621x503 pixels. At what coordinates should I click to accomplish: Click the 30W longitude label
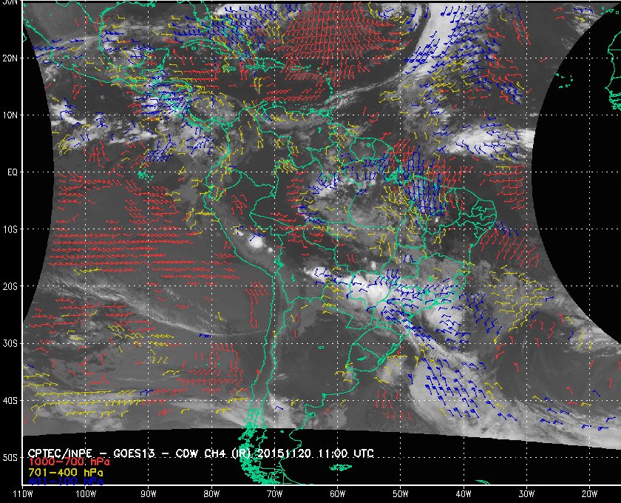(x=526, y=494)
